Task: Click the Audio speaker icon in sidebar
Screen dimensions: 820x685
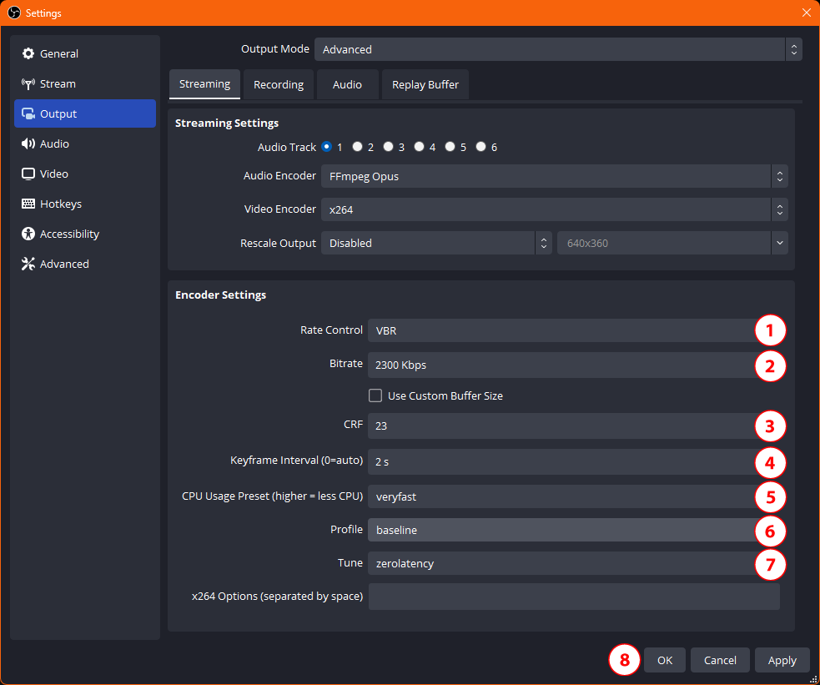Action: point(28,144)
